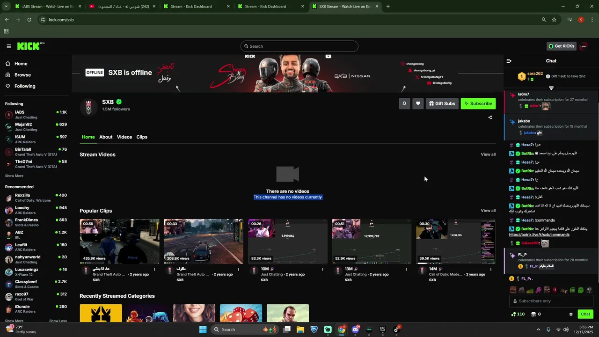The width and height of the screenshot is (599, 337).
Task: Open TikTok from the taskbar
Action: pos(396,330)
